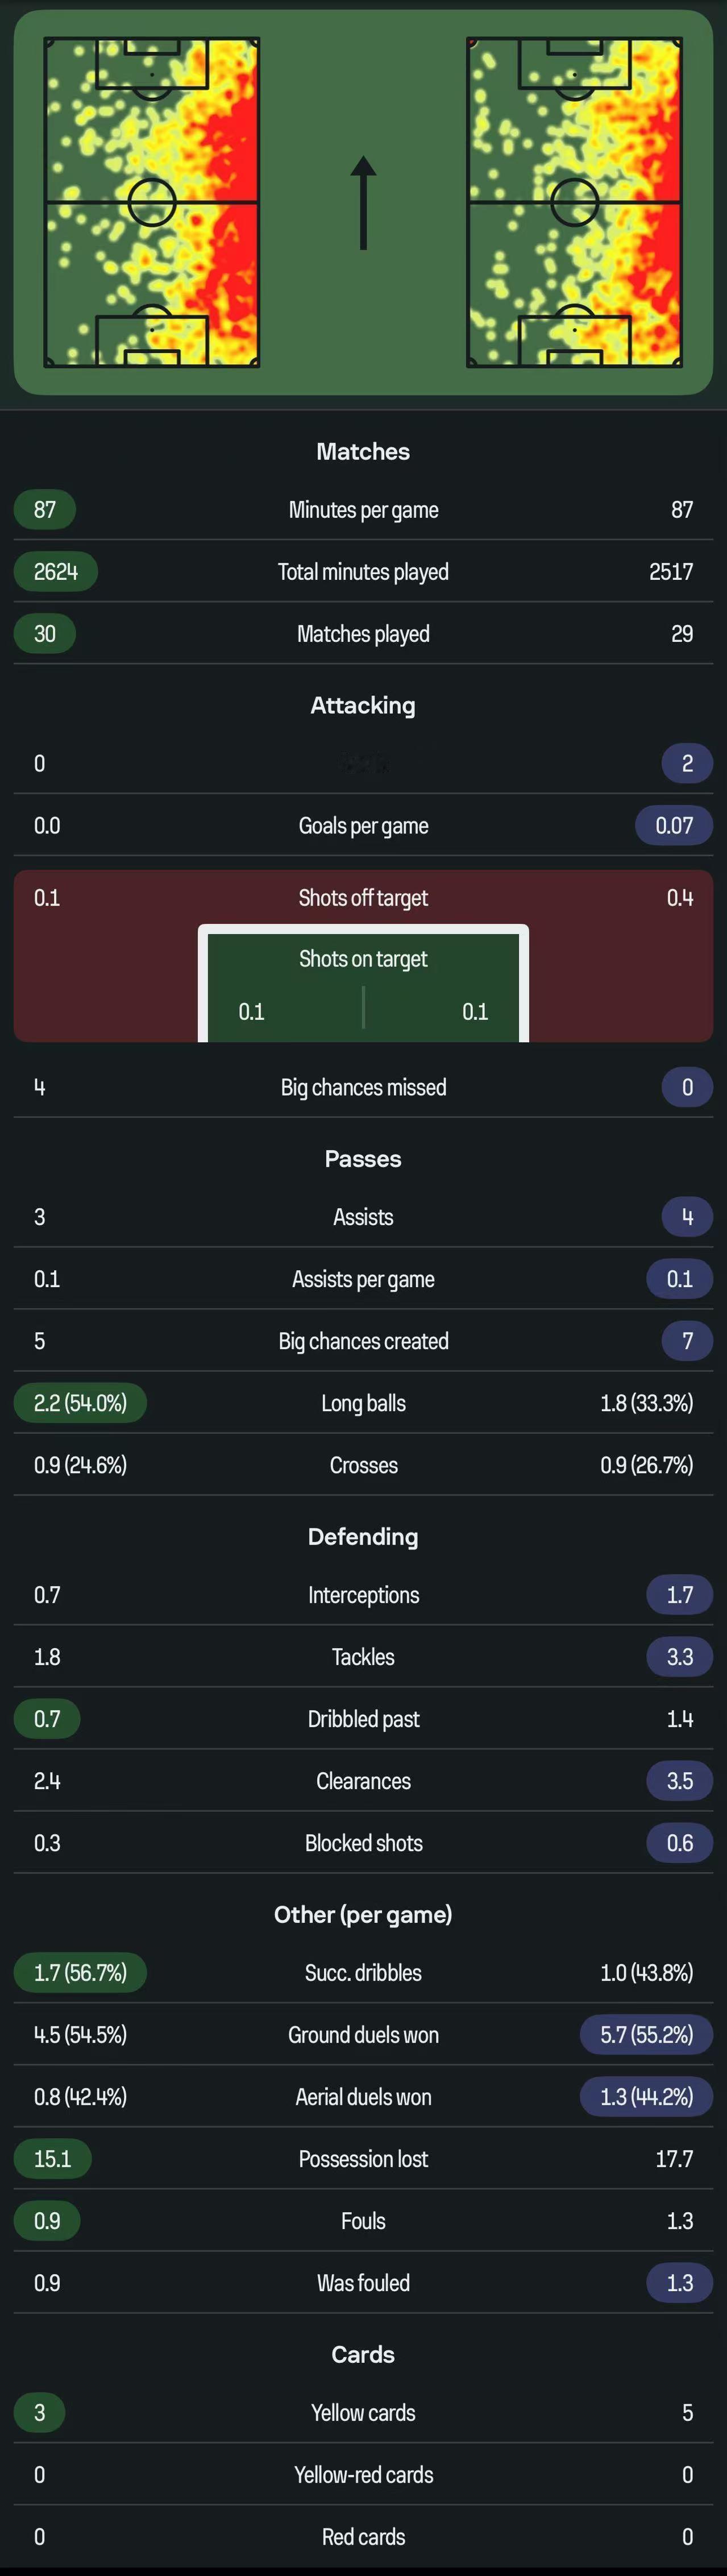Click the Minutes per game label
Viewport: 727px width, 2576px height.
point(363,510)
